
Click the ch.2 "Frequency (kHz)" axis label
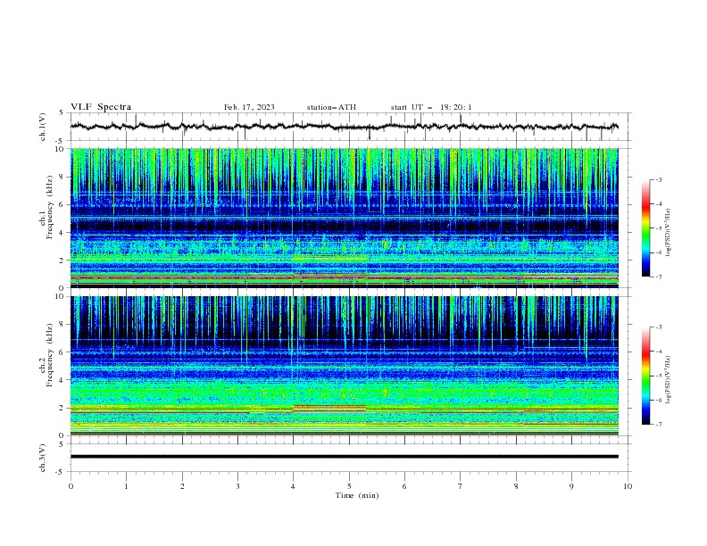[x=50, y=355]
